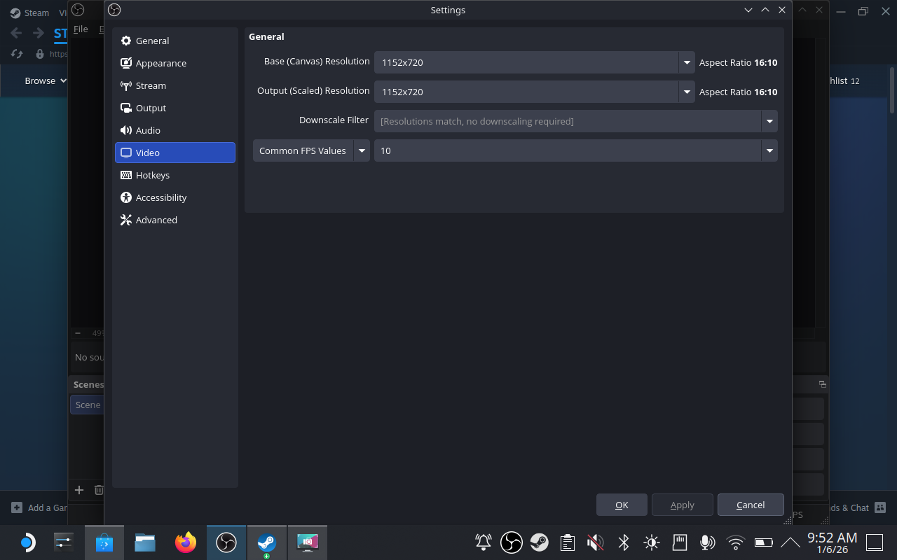This screenshot has width=897, height=560.
Task: Open the General settings category
Action: pyautogui.click(x=151, y=41)
